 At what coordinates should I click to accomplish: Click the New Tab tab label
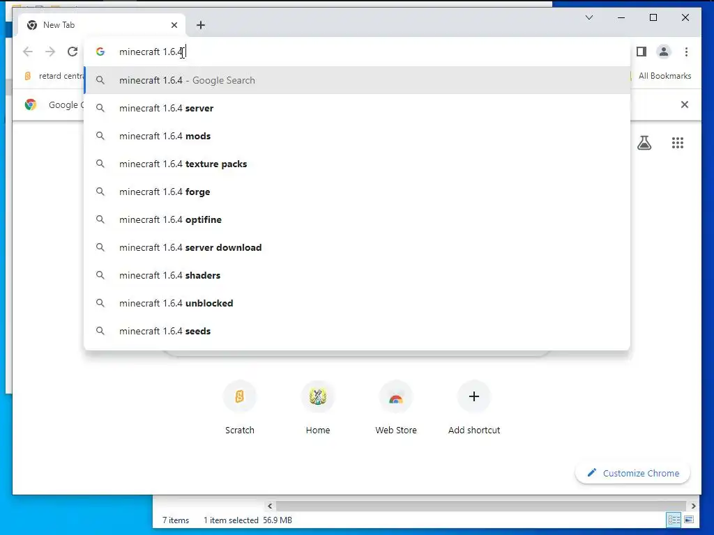[59, 25]
